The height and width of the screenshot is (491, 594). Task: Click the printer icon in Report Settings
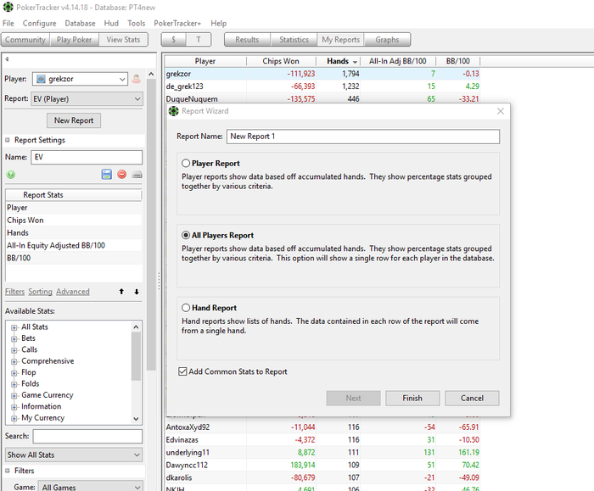coord(137,175)
